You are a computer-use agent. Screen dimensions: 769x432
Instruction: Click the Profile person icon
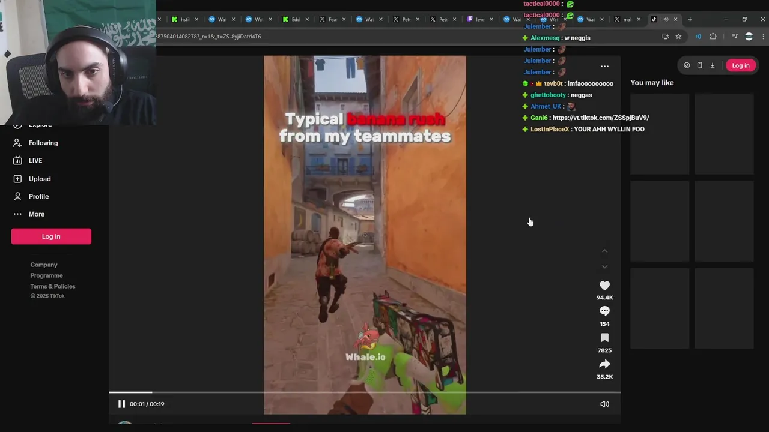17,196
